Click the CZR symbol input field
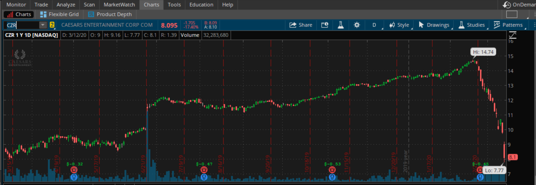536x185 pixels. point(22,25)
